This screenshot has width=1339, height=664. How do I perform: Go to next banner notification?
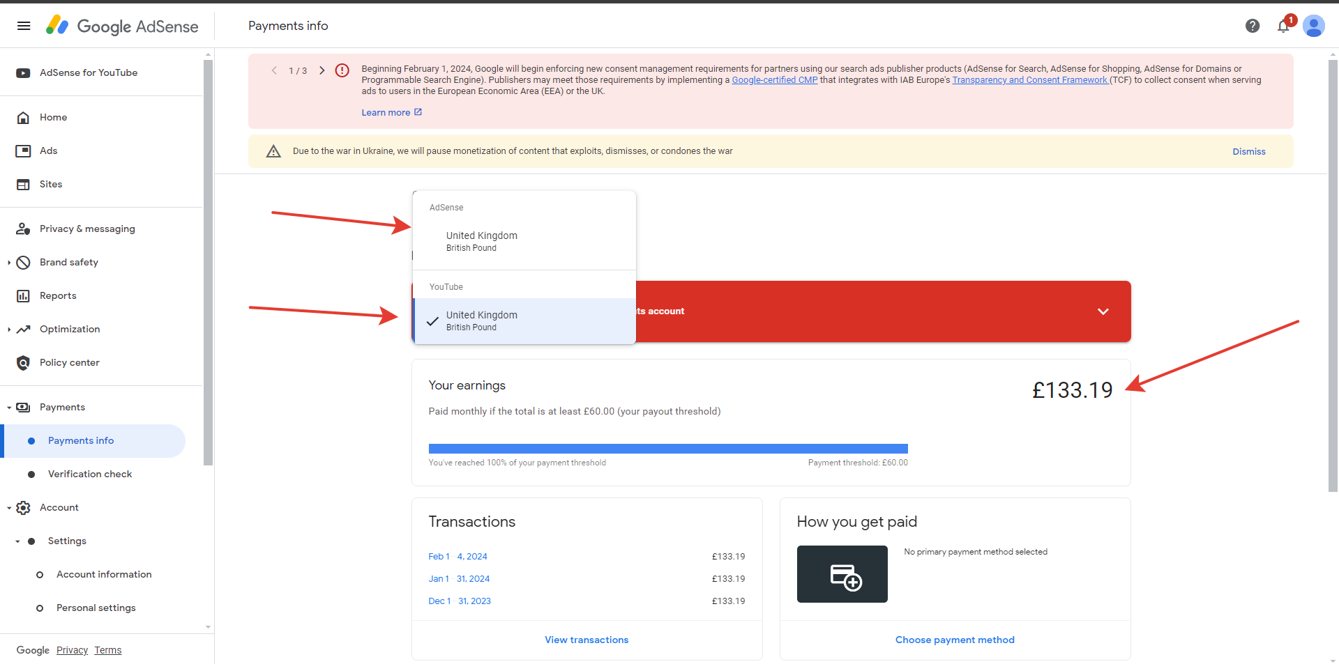[x=321, y=70]
